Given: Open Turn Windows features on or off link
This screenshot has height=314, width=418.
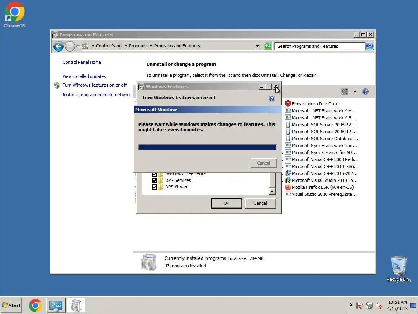Looking at the screenshot, I should pyautogui.click(x=95, y=85).
